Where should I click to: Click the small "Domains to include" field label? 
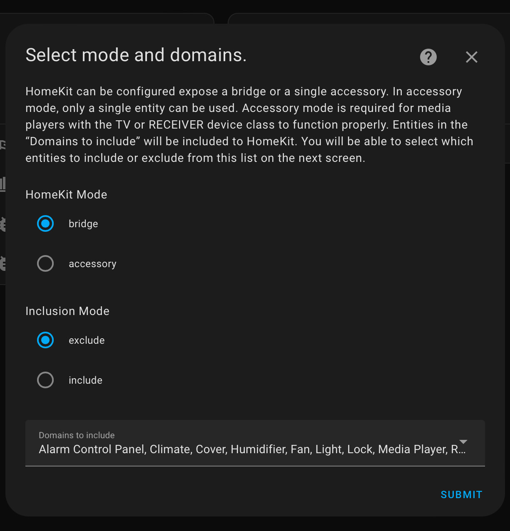tap(77, 435)
